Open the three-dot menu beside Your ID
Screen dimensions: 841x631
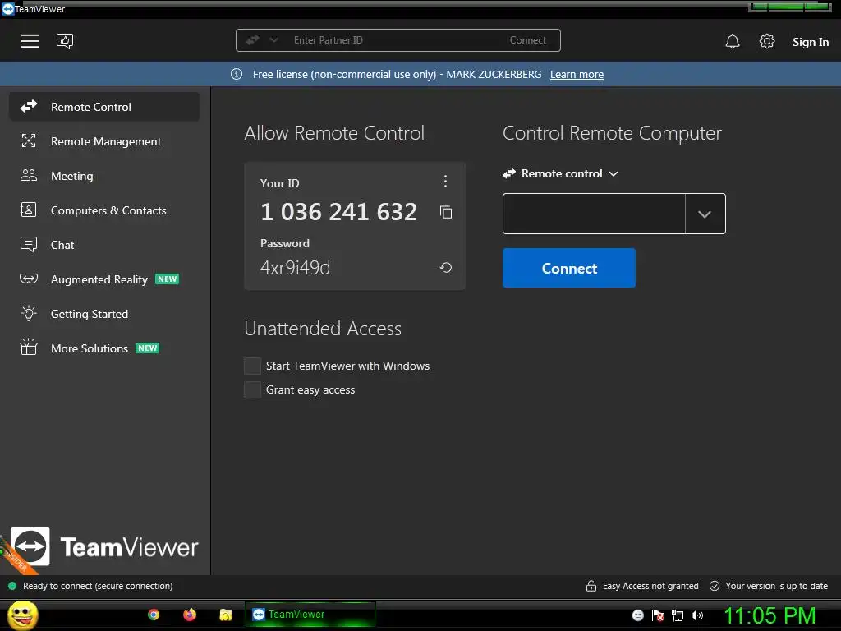(445, 182)
